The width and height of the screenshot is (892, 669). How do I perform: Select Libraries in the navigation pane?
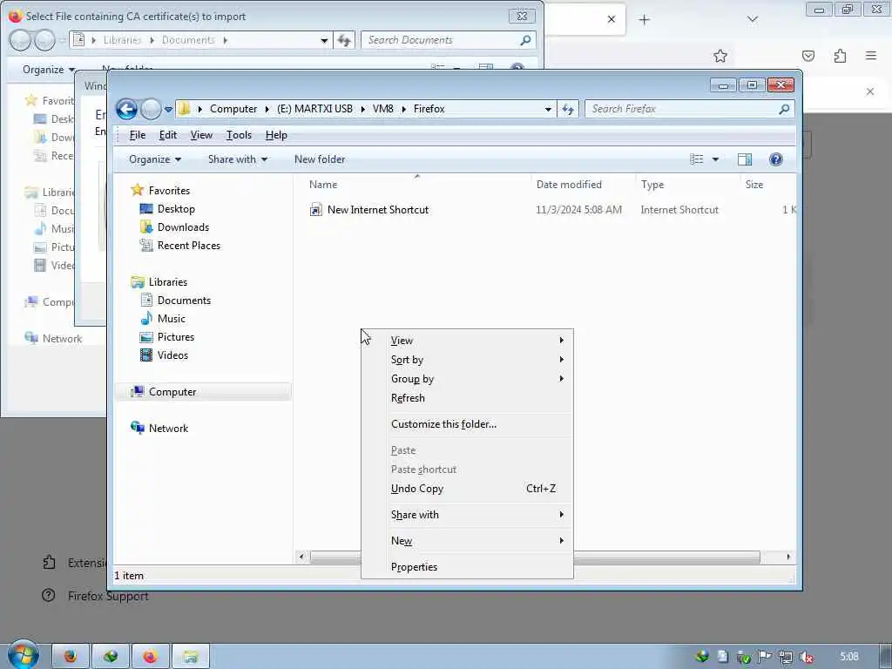[168, 282]
